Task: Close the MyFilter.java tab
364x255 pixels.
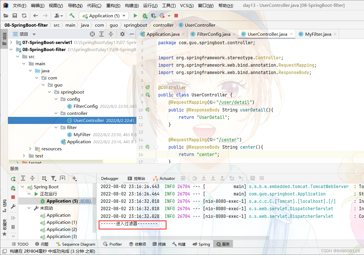Action: [x=335, y=34]
